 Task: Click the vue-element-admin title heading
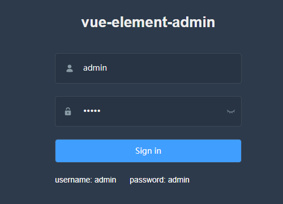coord(148,22)
